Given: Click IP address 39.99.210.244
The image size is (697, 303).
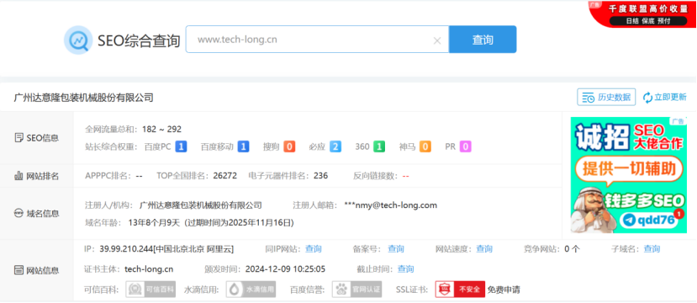Looking at the screenshot, I should [126, 249].
